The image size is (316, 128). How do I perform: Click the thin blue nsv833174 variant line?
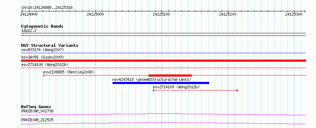(x=163, y=53)
